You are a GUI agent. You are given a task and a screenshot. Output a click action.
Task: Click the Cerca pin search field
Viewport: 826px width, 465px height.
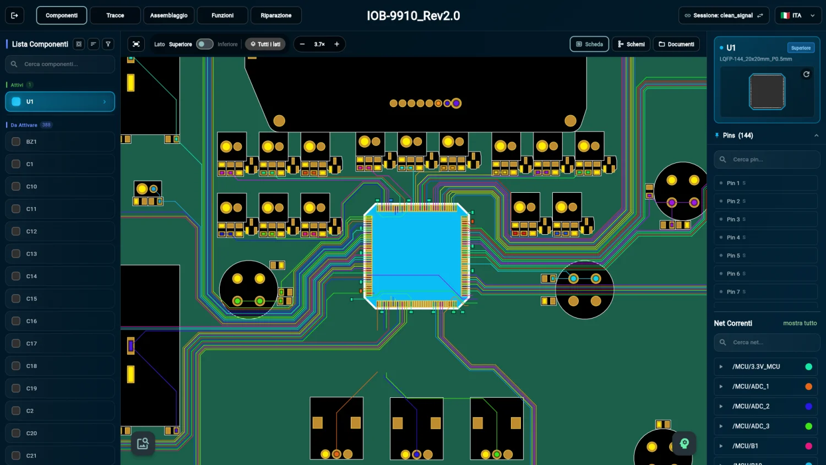pyautogui.click(x=767, y=160)
